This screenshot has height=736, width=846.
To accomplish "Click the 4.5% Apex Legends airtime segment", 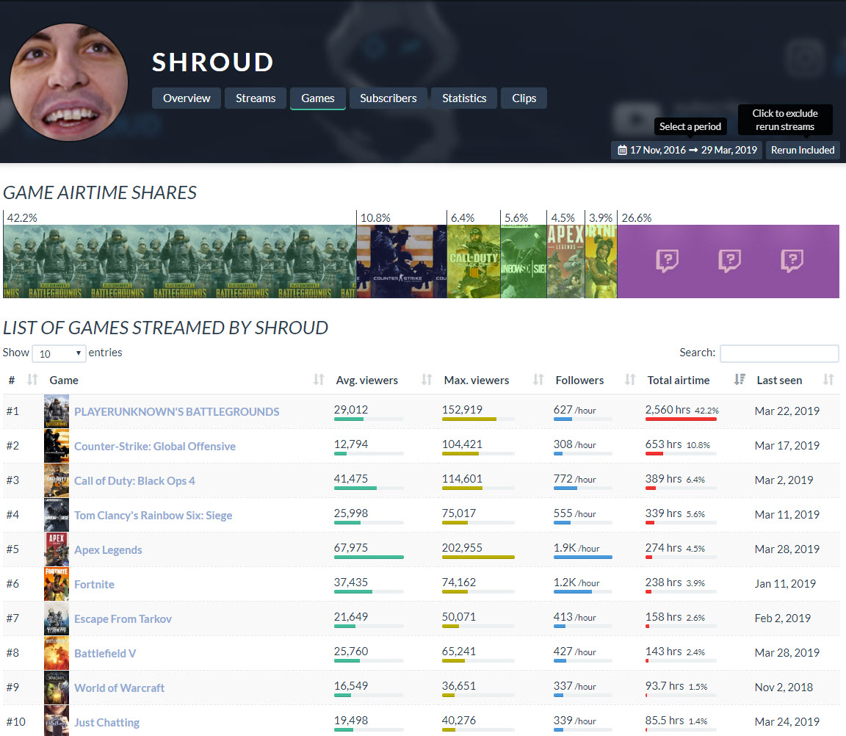I will click(x=566, y=261).
